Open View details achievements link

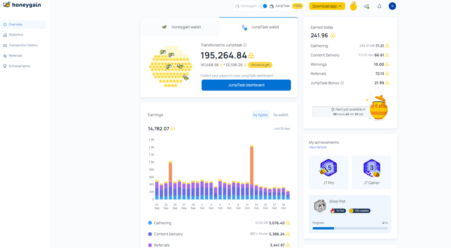(x=318, y=147)
